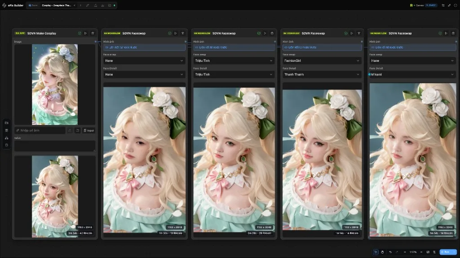Toggle status check on first Hane Faceswap node
Screen dimensions: 460x258
tap(169, 33)
